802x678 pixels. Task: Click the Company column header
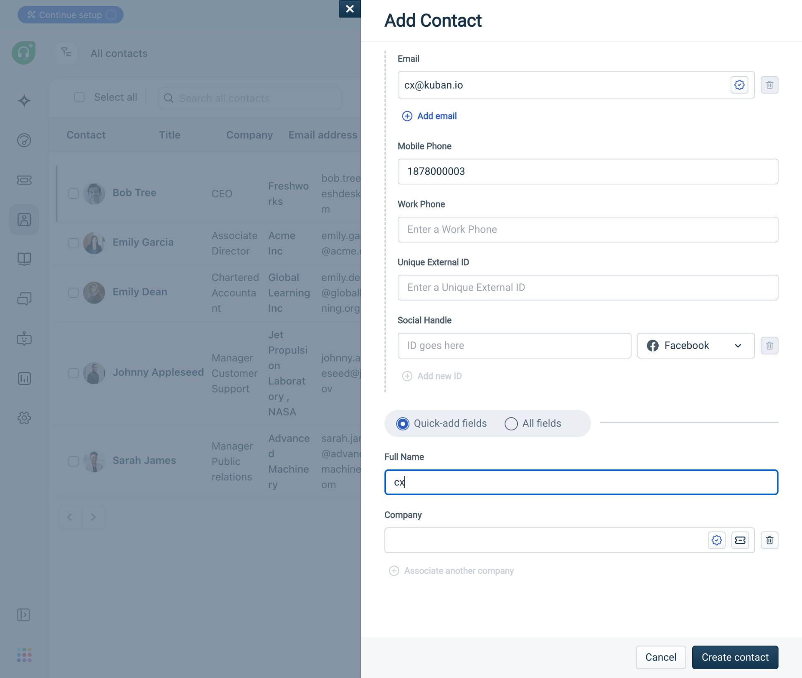pos(249,135)
